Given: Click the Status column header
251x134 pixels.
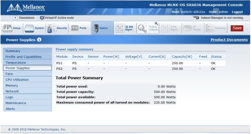Looking at the screenshot, I should [x=216, y=57].
